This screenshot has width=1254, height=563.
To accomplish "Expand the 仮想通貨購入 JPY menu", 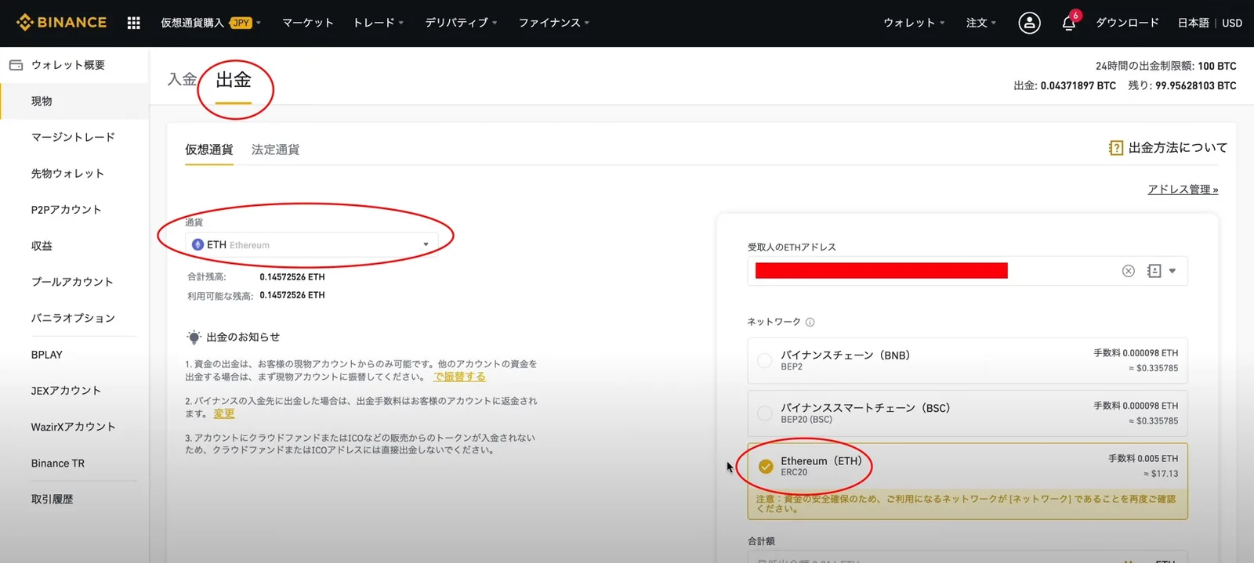I will click(211, 23).
